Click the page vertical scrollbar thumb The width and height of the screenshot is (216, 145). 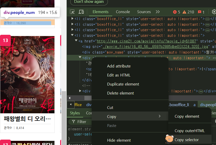64,118
